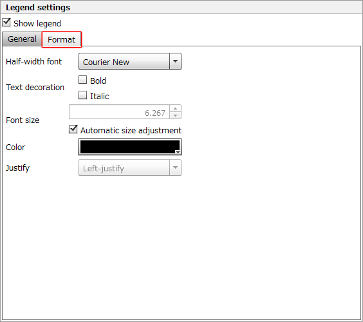
Task: Click the font size field showing 6.267
Action: click(119, 112)
